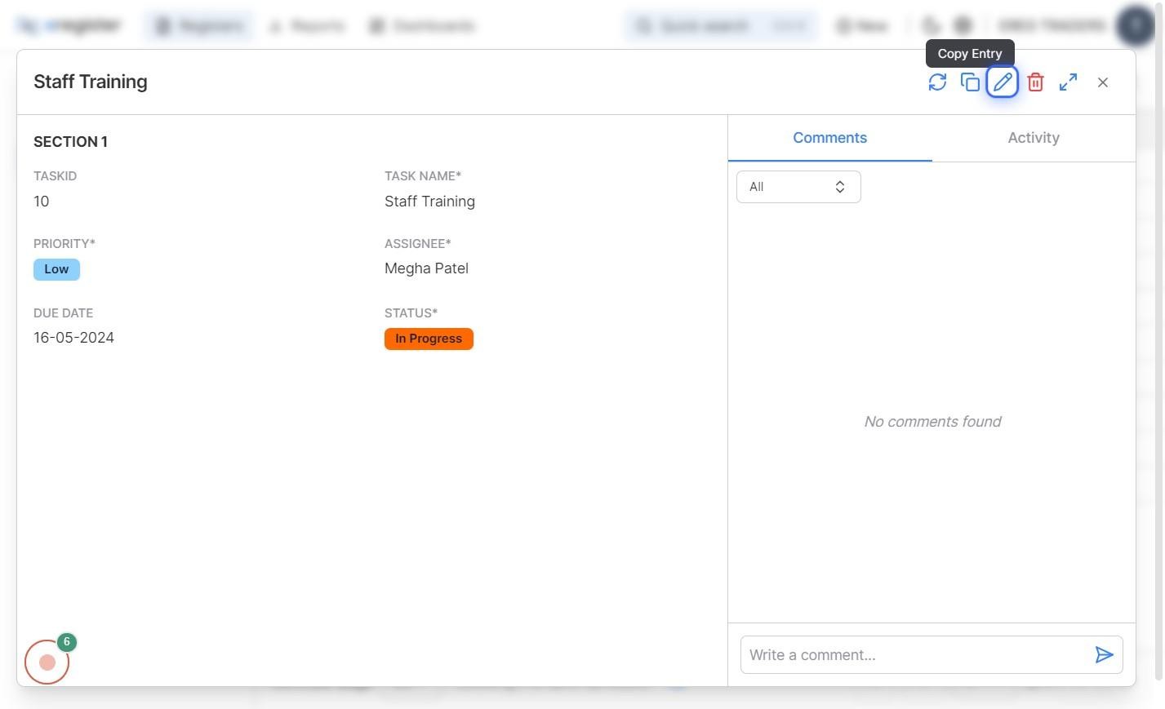Send the comment using the paper plane icon
This screenshot has width=1165, height=709.
click(1105, 654)
